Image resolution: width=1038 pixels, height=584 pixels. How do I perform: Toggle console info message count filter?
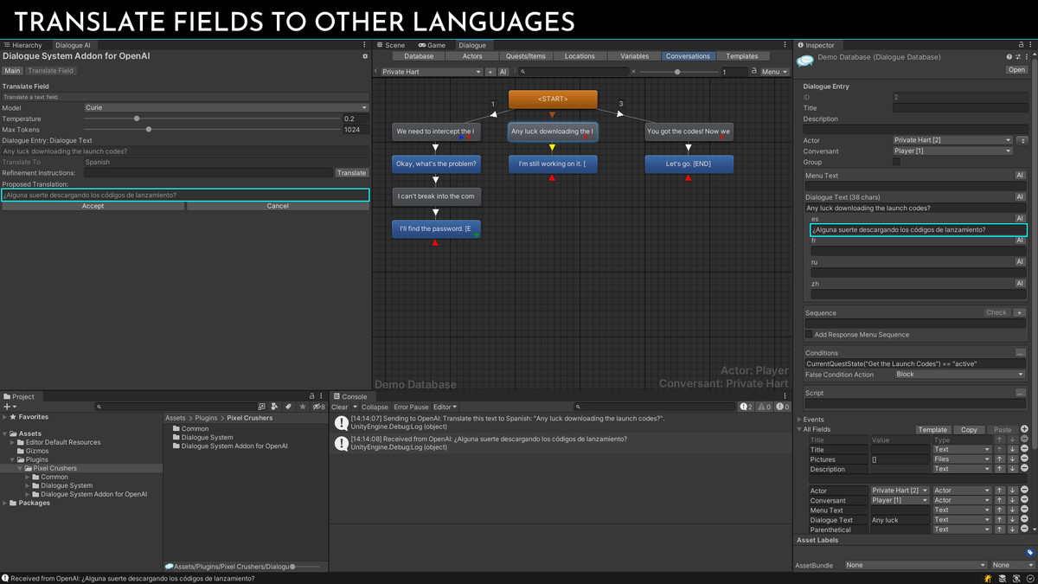pyautogui.click(x=746, y=407)
